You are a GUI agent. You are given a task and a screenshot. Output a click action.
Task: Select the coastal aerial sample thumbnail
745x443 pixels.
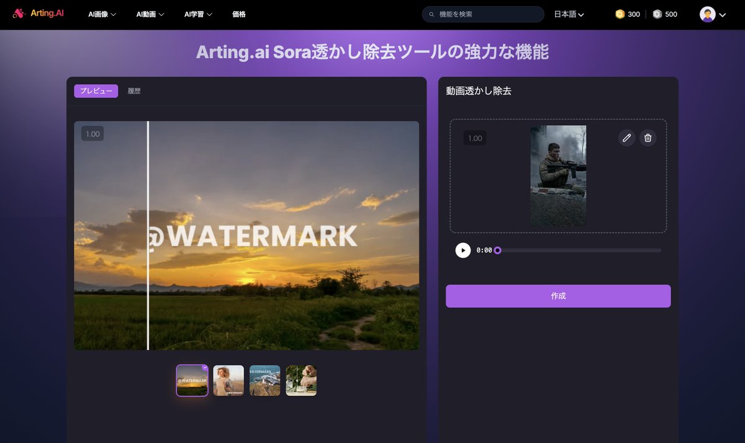265,380
